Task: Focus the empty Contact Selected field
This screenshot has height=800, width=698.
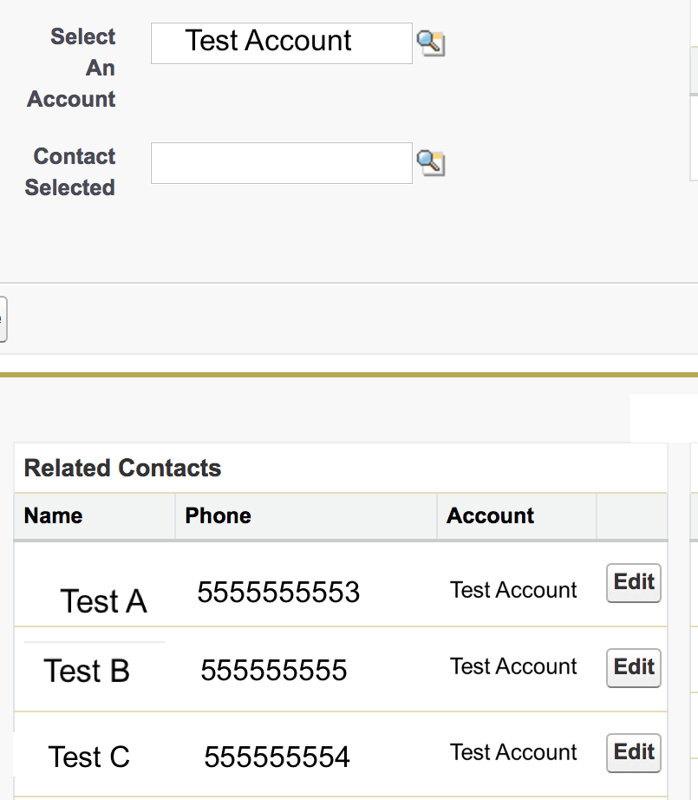Action: point(281,163)
